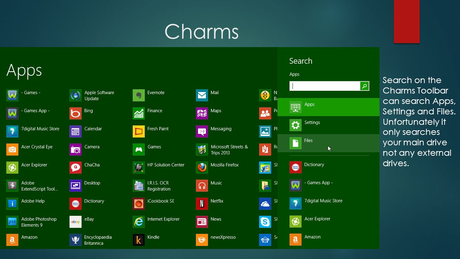Screen dimensions: 460x259
Task: Open the Kindle app
Action: (146, 240)
